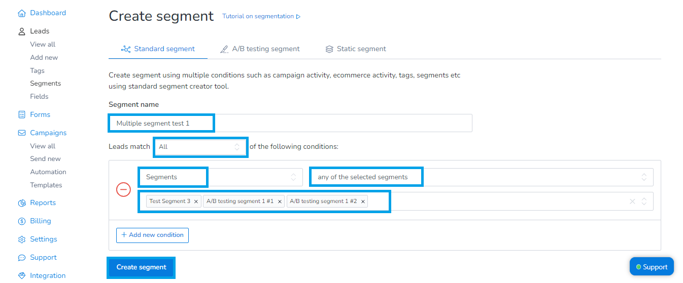Click the Create segment button
This screenshot has height=283, width=683.
pos(141,267)
